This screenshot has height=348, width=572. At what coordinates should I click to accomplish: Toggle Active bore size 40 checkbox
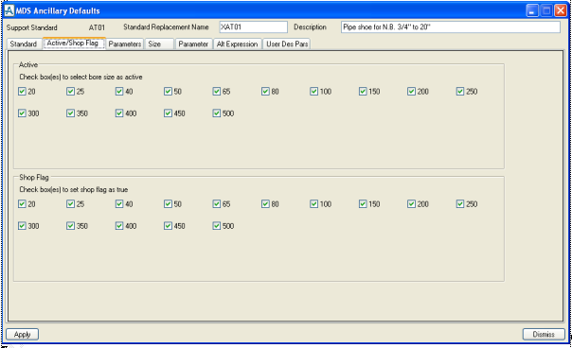[119, 91]
